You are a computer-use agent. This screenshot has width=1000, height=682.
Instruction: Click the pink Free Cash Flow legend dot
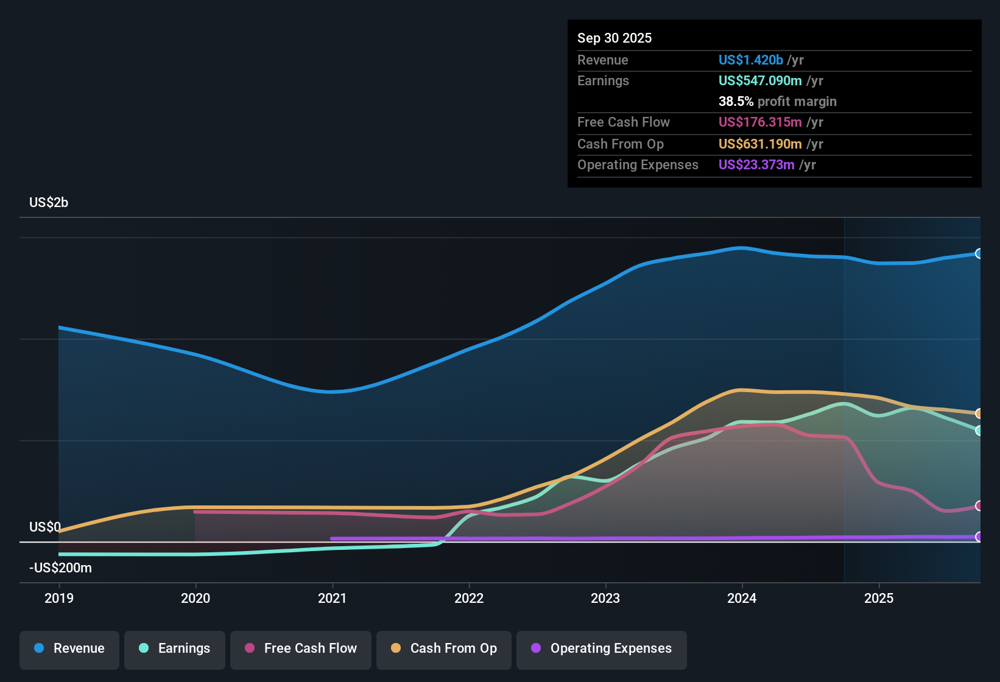(248, 649)
